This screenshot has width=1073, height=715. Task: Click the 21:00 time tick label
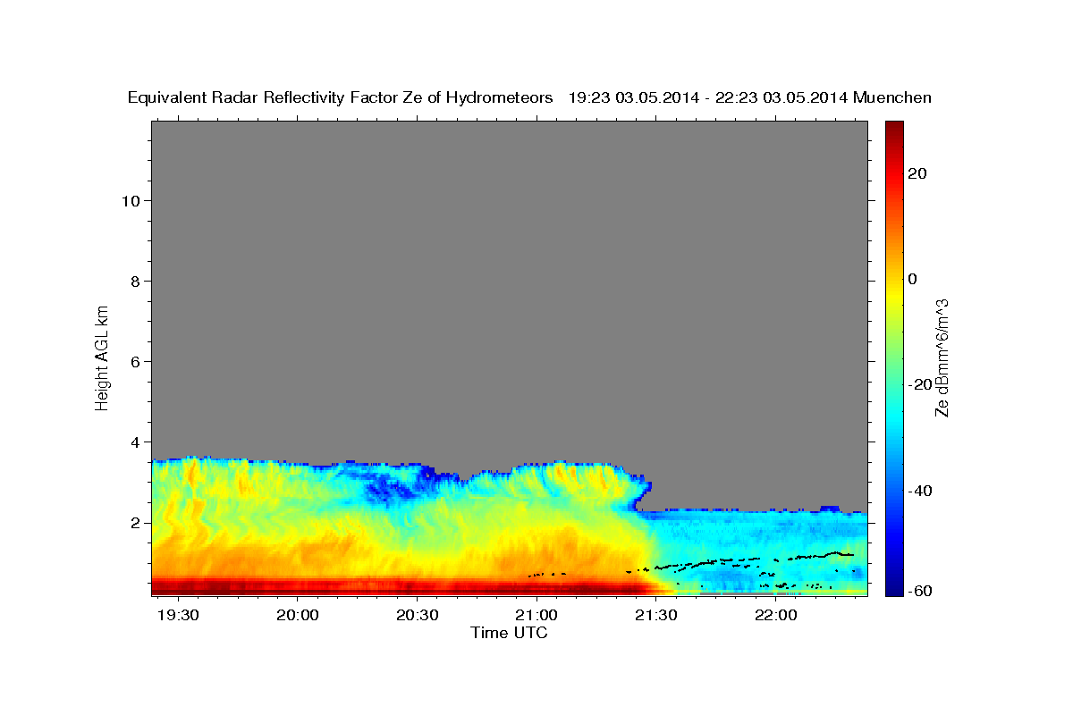[x=536, y=616]
